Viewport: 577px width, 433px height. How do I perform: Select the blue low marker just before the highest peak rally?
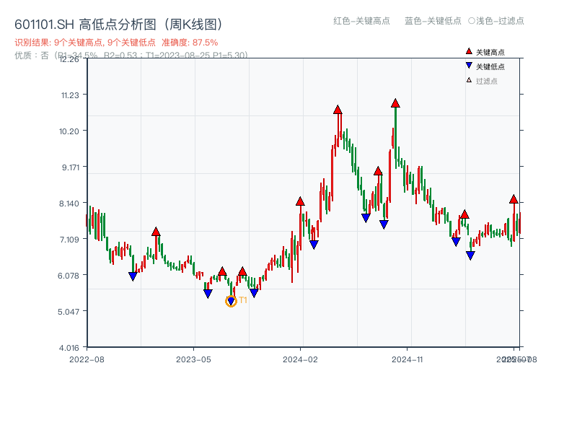coord(384,224)
